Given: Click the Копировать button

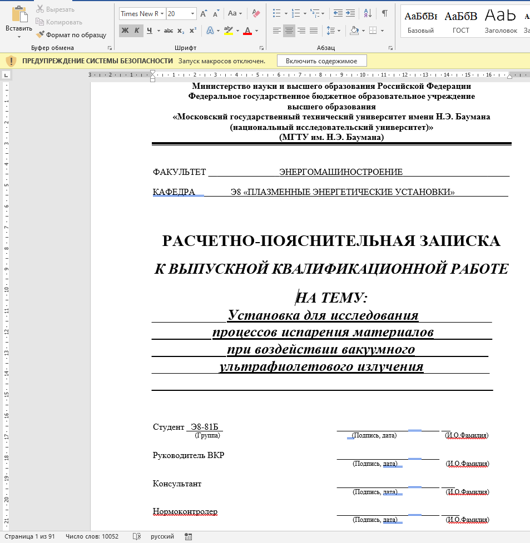Looking at the screenshot, I should [60, 22].
